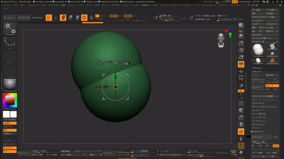The image size is (284, 159).
Task: Expand the クレイポリッシュ section
Action: 259,121
